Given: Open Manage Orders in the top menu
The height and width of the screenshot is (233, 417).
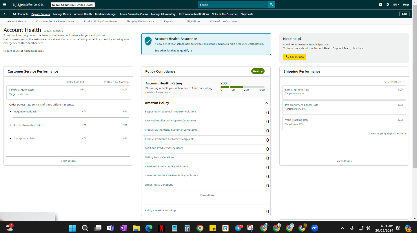Looking at the screenshot, I should (62, 14).
